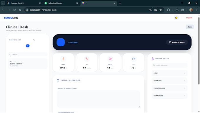Click the TemboLink logo
The height and width of the screenshot is (113, 200).
(x=11, y=18)
